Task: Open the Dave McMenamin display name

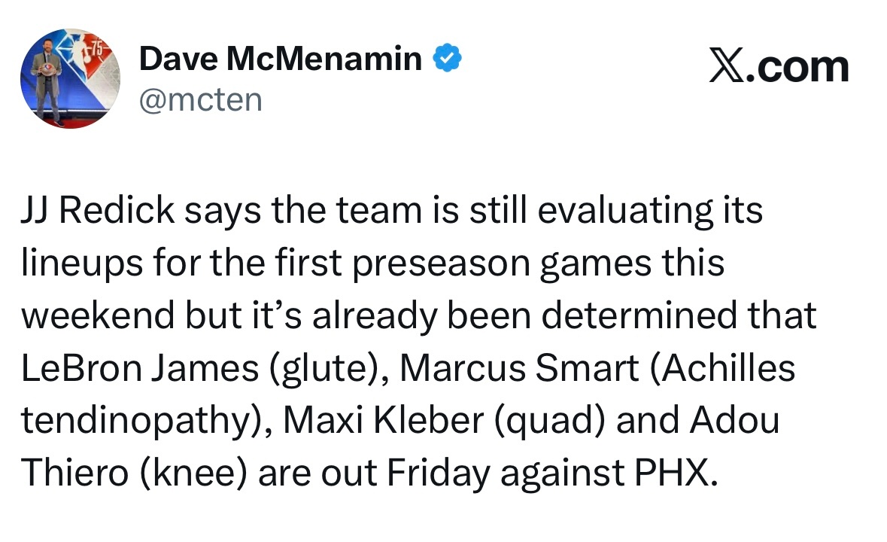Action: point(281,59)
